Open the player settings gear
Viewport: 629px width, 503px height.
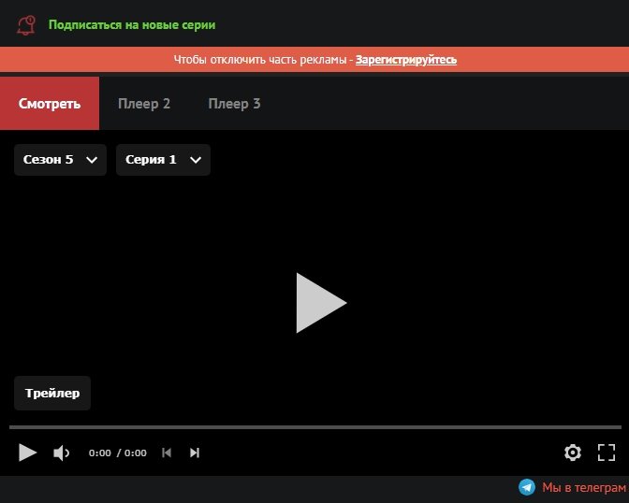tap(573, 453)
